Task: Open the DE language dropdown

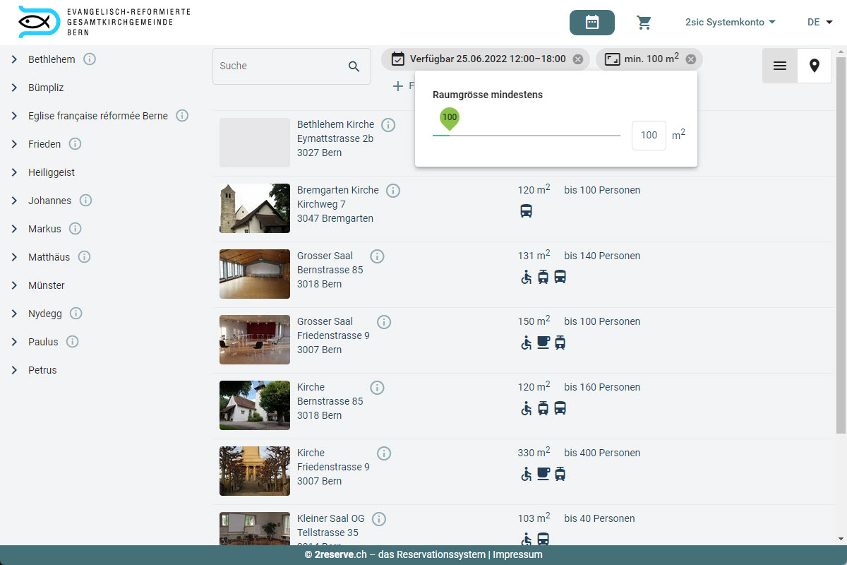Action: (819, 23)
